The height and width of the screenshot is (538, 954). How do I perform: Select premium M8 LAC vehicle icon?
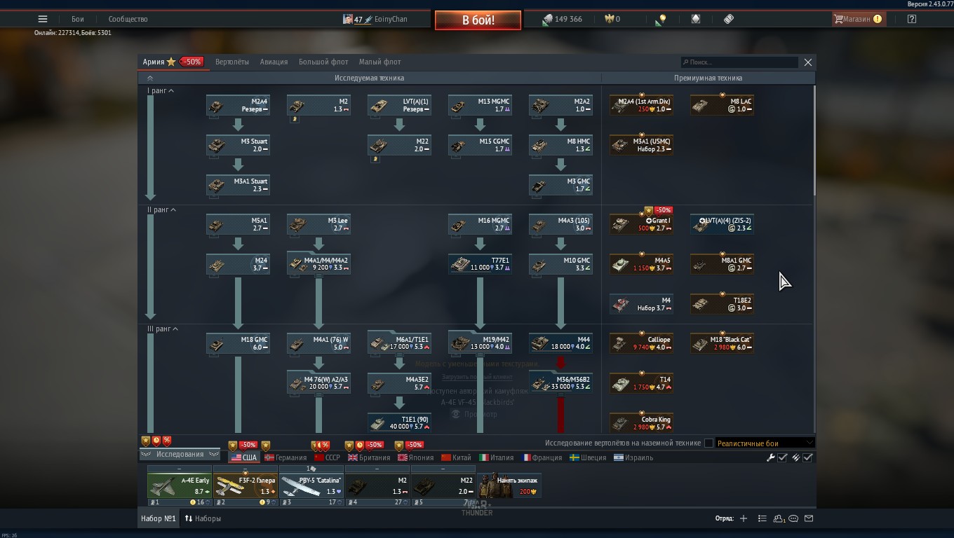pyautogui.click(x=701, y=105)
